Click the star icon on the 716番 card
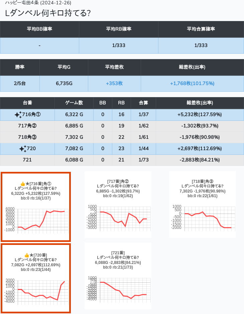 click(27, 184)
